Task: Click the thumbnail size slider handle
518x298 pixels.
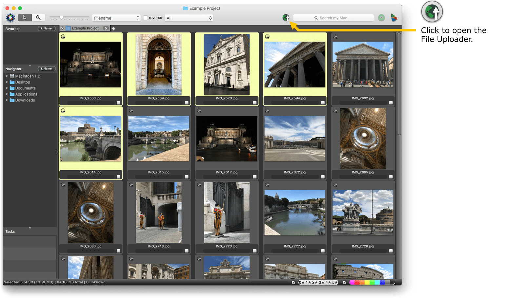Action: 61,17
